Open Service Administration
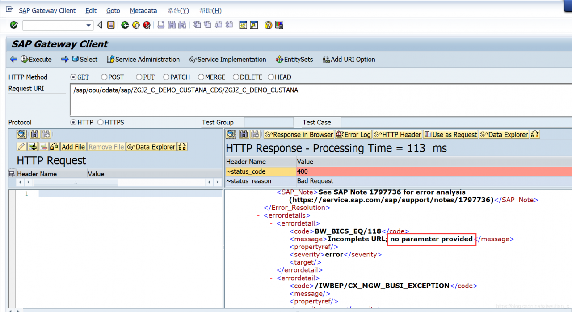Viewport: 572px width, 312px height. (x=143, y=59)
